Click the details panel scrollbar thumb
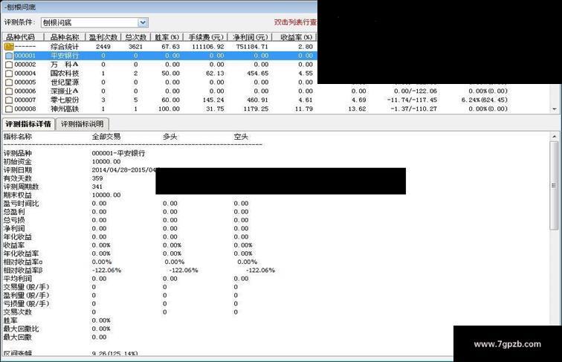This screenshot has width=562, height=362. pos(554,185)
